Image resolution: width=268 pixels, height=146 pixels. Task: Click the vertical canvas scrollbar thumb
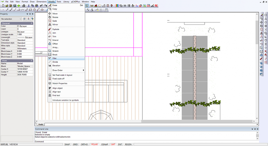257,32
